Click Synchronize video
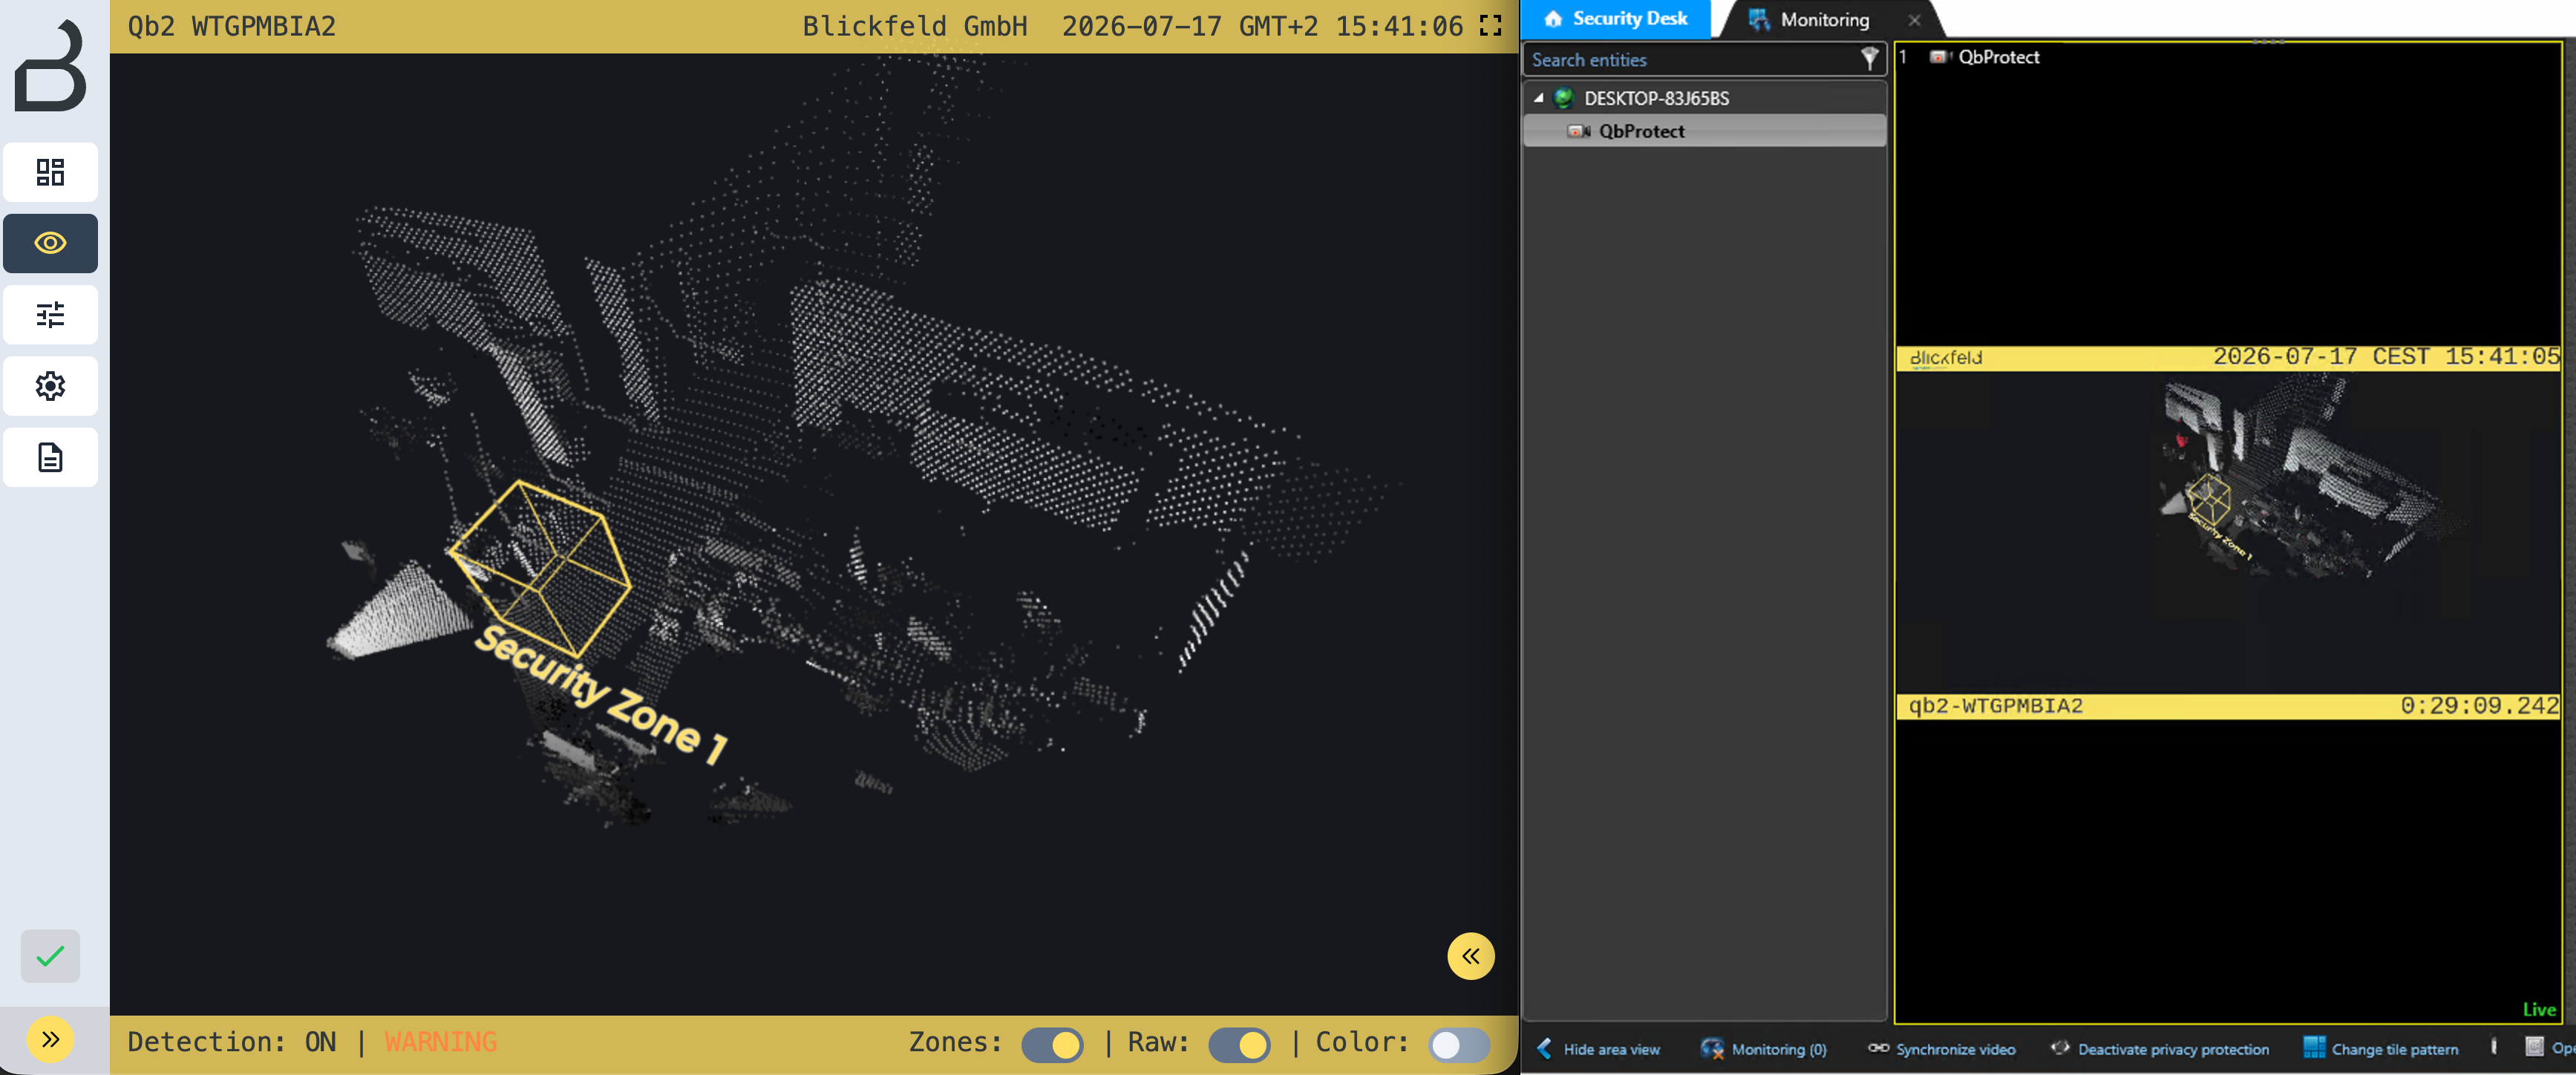The height and width of the screenshot is (1075, 2576). [1942, 1049]
